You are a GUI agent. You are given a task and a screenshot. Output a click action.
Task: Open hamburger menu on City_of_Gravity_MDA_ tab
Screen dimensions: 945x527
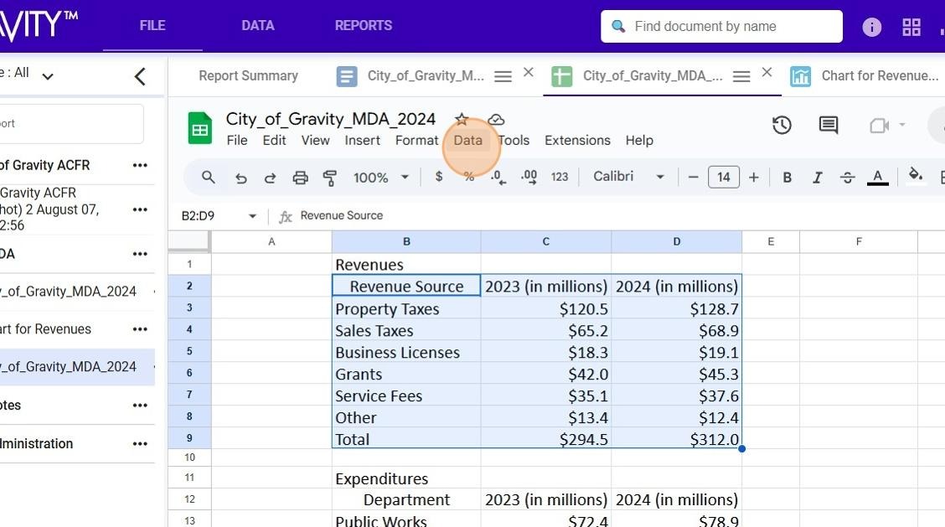click(x=741, y=76)
